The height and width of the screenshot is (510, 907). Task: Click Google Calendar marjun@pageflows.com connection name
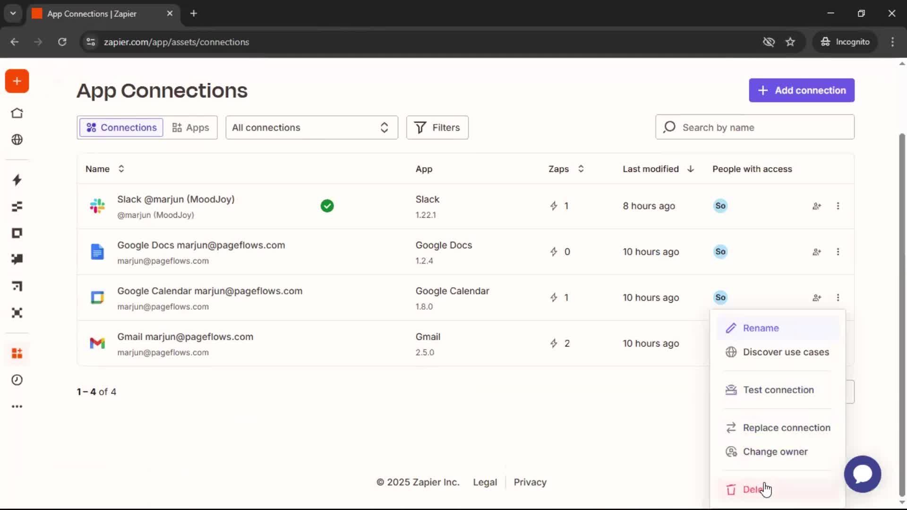pos(210,291)
